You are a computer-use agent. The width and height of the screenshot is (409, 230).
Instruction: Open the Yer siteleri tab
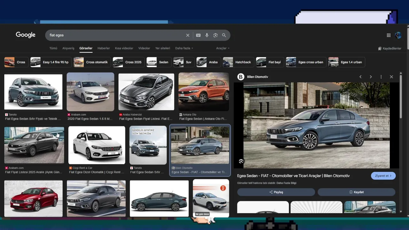pos(163,48)
